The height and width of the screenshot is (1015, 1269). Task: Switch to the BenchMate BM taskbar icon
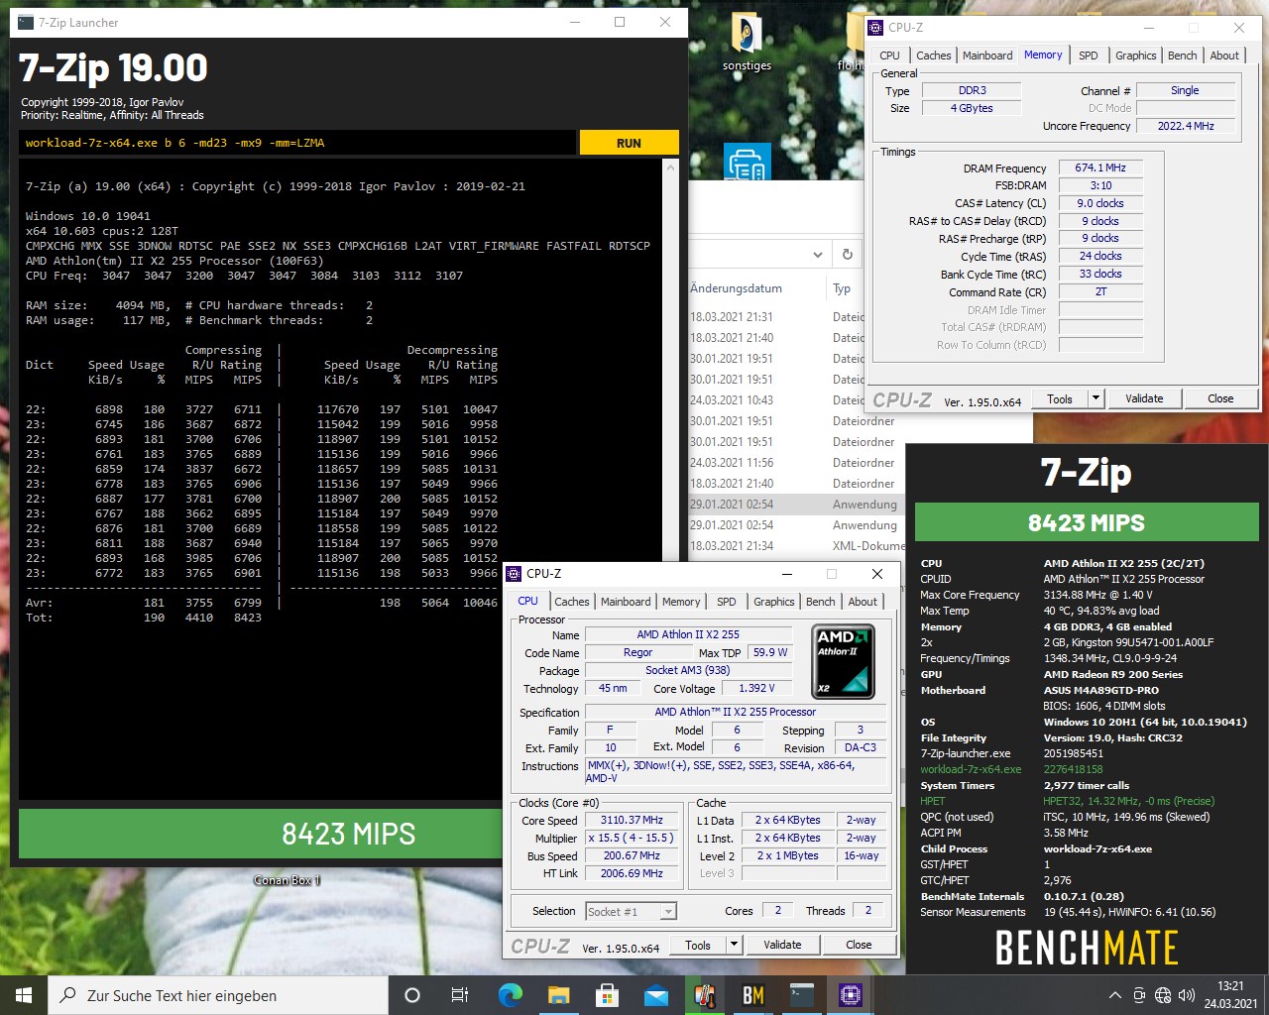coord(753,995)
